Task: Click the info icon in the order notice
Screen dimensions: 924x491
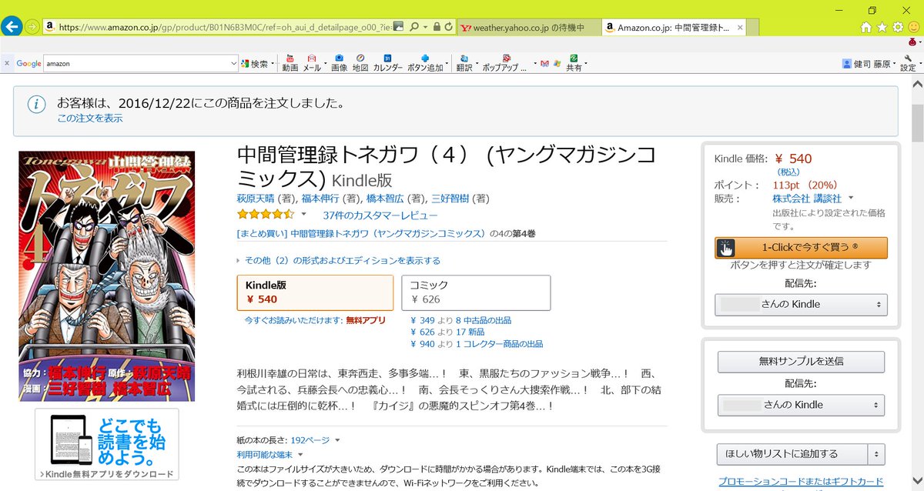Action: [36, 105]
